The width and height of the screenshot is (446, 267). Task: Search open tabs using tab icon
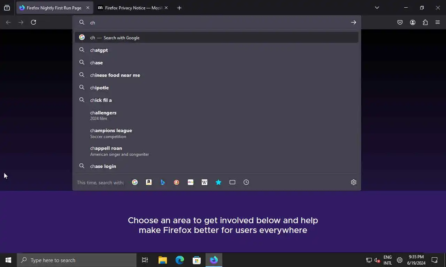[x=232, y=182]
